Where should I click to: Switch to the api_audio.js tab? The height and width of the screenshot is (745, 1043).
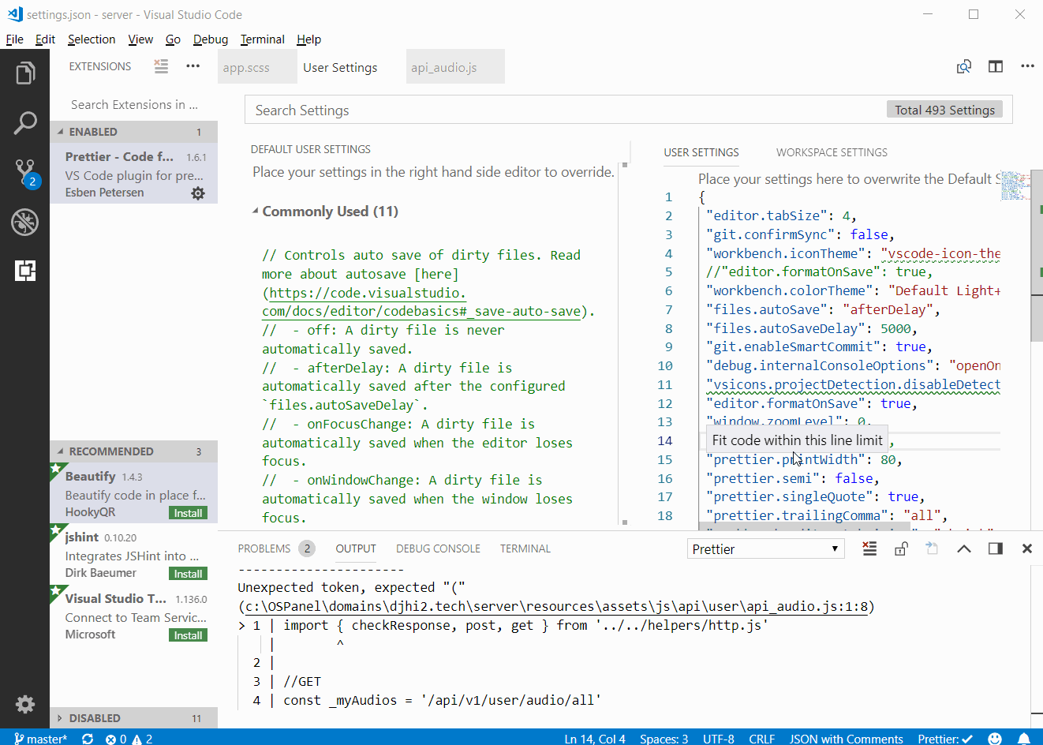click(x=455, y=67)
